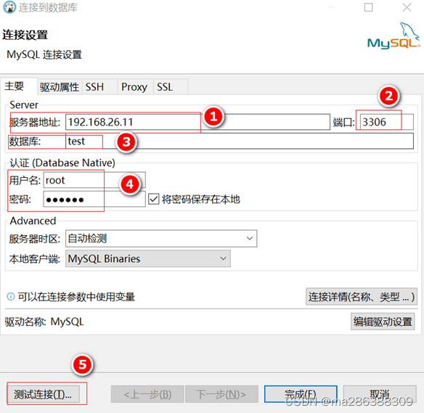Click the DBeaver app icon in title bar
The image size is (424, 413).
pyautogui.click(x=9, y=7)
